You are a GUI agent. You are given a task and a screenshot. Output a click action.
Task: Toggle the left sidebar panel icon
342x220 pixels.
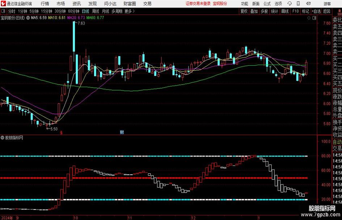3,11
